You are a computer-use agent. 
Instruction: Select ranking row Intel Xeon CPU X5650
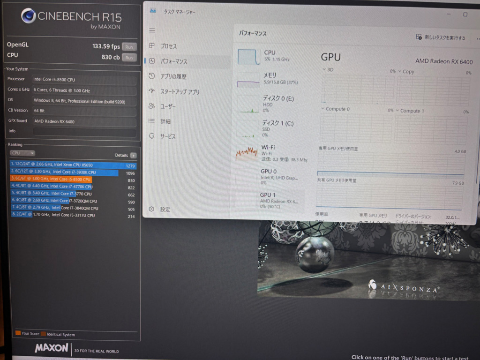click(73, 165)
